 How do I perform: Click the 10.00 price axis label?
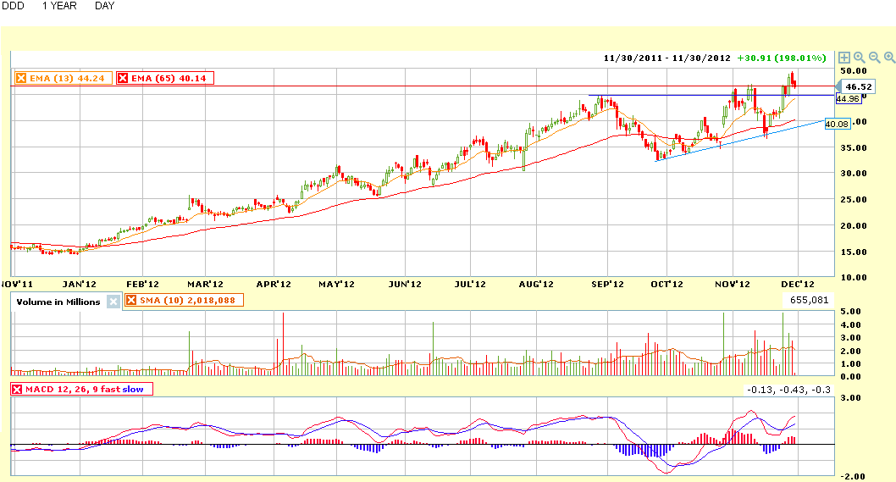854,278
